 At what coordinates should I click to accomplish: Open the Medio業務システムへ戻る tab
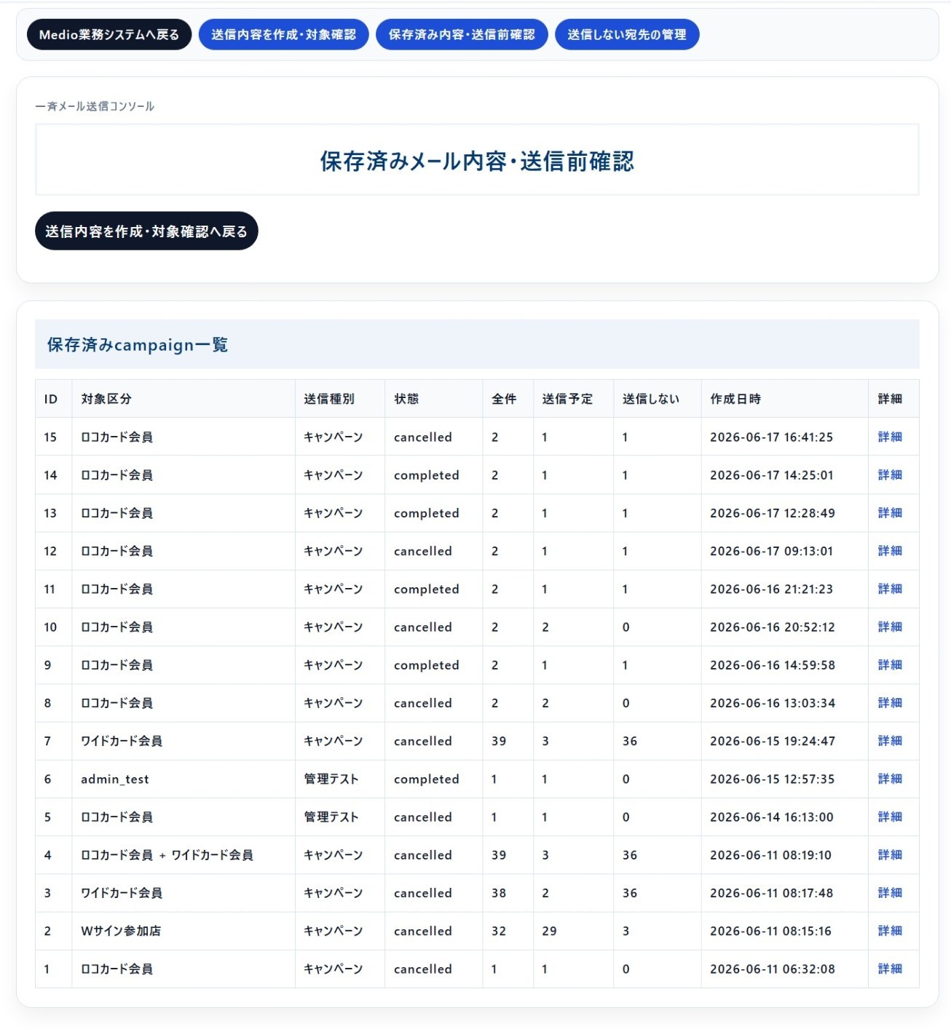(109, 35)
